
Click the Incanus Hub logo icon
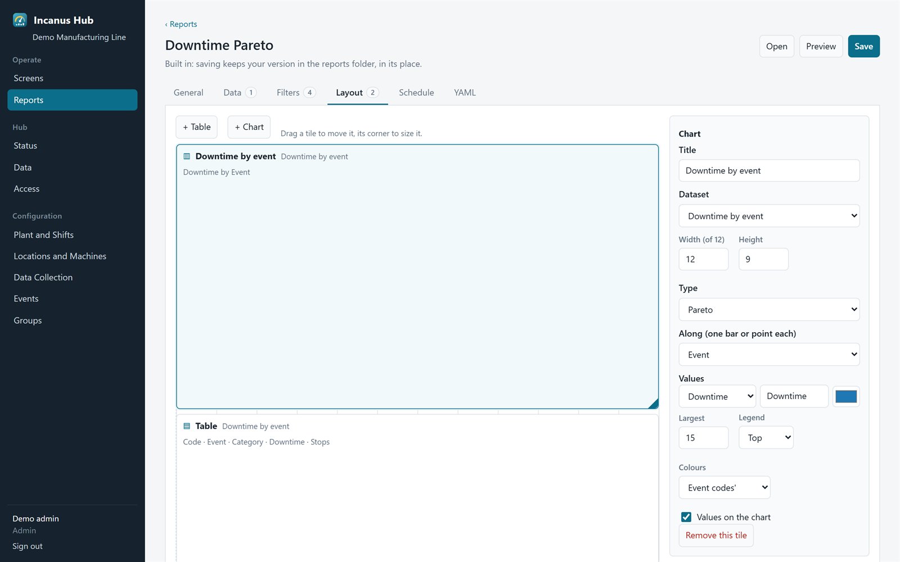20,20
